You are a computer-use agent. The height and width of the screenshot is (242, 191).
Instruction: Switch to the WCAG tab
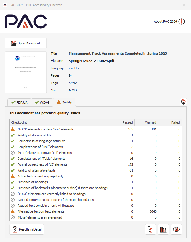[42, 102]
